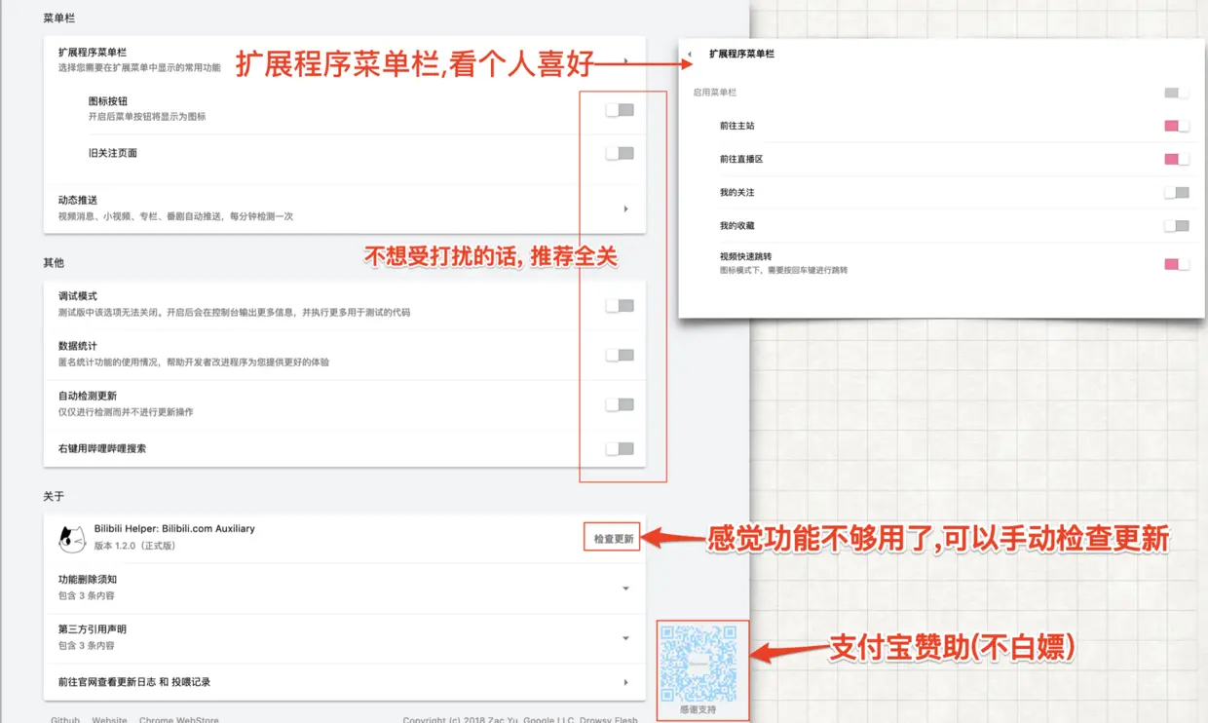This screenshot has width=1208, height=723.
Task: Enable 我的关注 switch
Action: coord(1177,193)
